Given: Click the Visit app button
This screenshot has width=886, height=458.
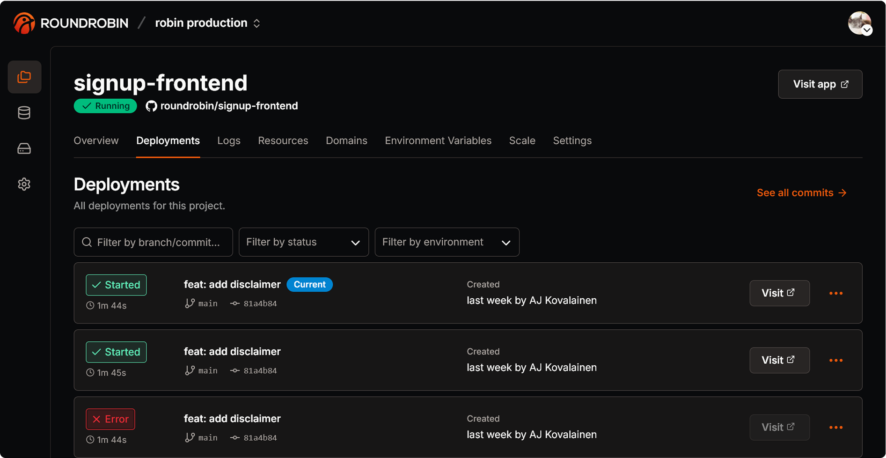Looking at the screenshot, I should tap(820, 84).
